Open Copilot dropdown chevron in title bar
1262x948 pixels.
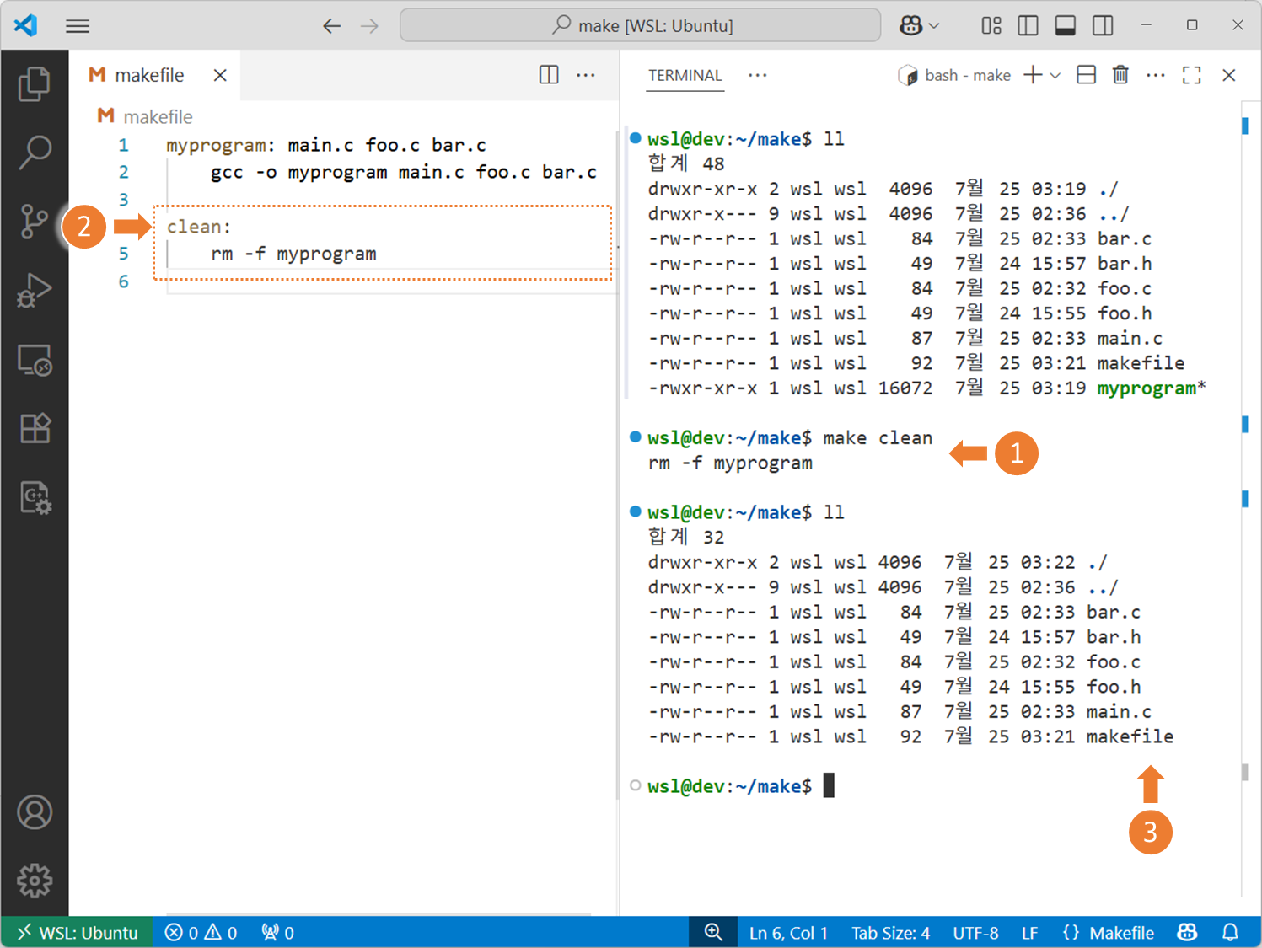click(933, 26)
